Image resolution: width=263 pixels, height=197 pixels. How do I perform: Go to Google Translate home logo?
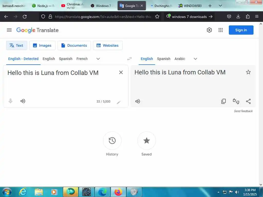click(x=37, y=30)
